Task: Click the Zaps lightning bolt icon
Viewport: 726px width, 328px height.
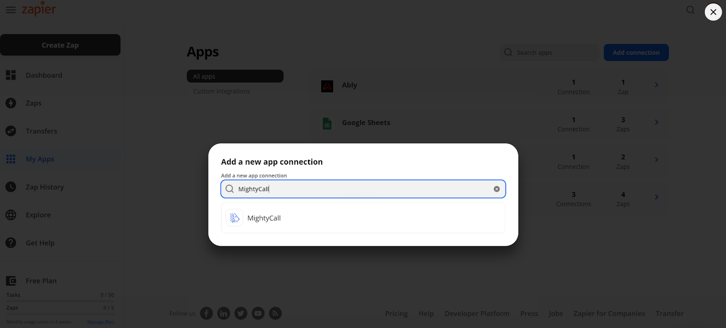Action: point(11,103)
